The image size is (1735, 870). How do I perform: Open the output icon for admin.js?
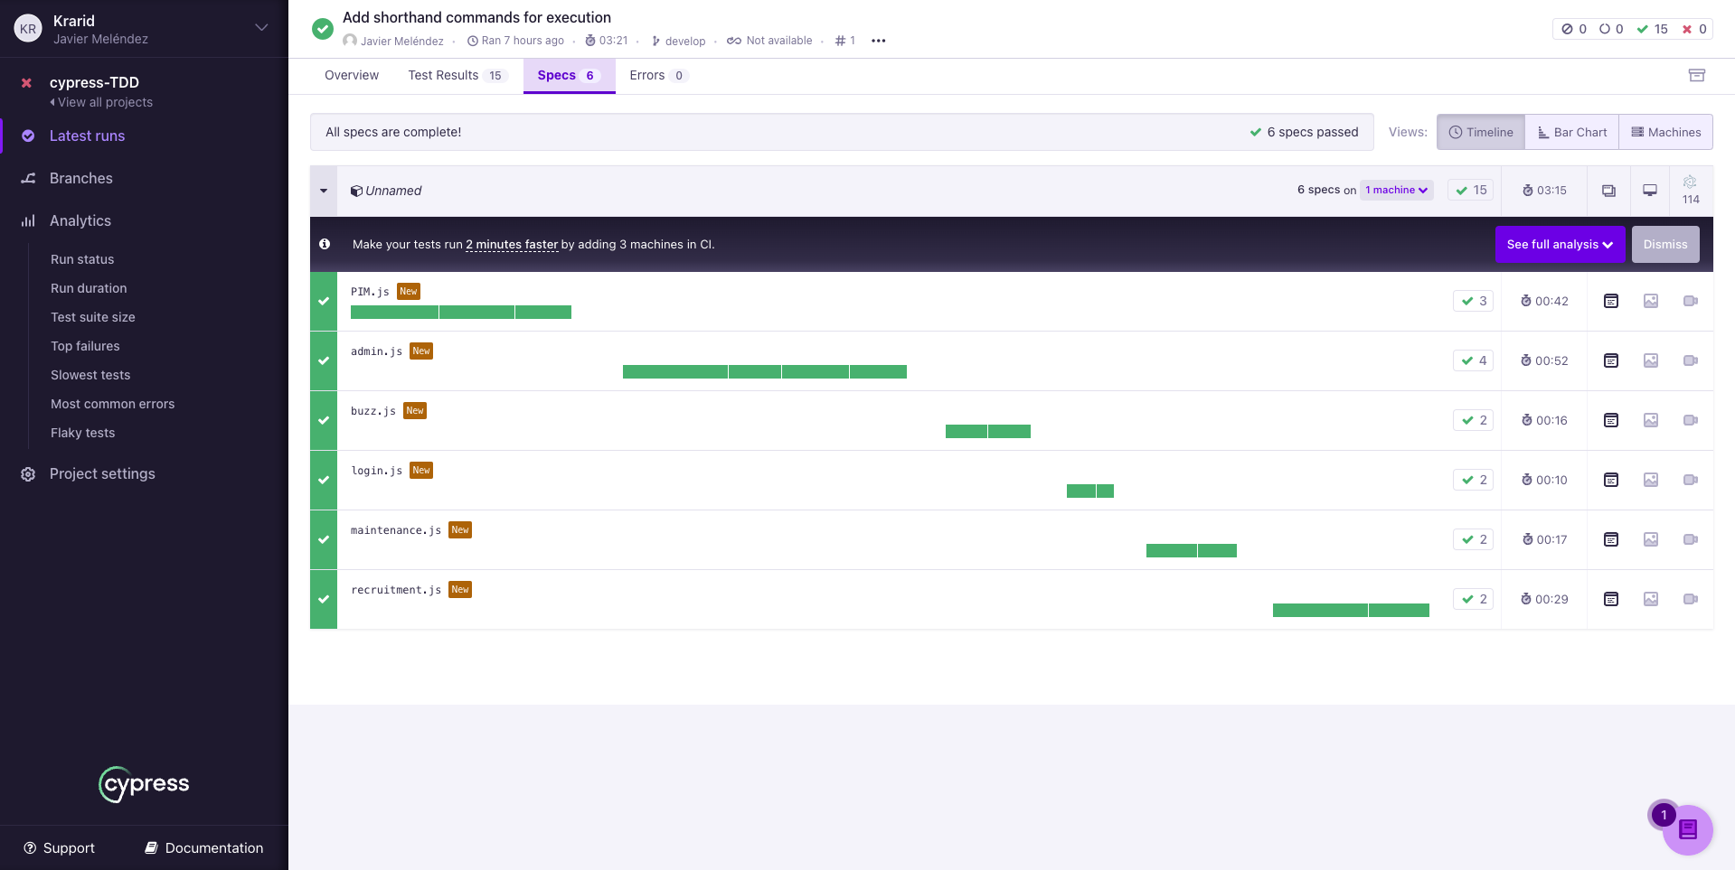point(1611,360)
